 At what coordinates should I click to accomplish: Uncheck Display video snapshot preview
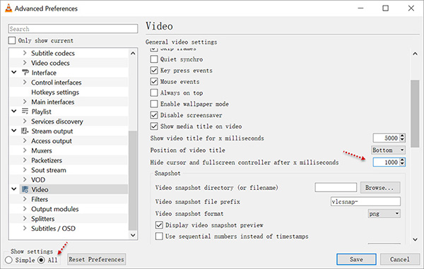159,225
